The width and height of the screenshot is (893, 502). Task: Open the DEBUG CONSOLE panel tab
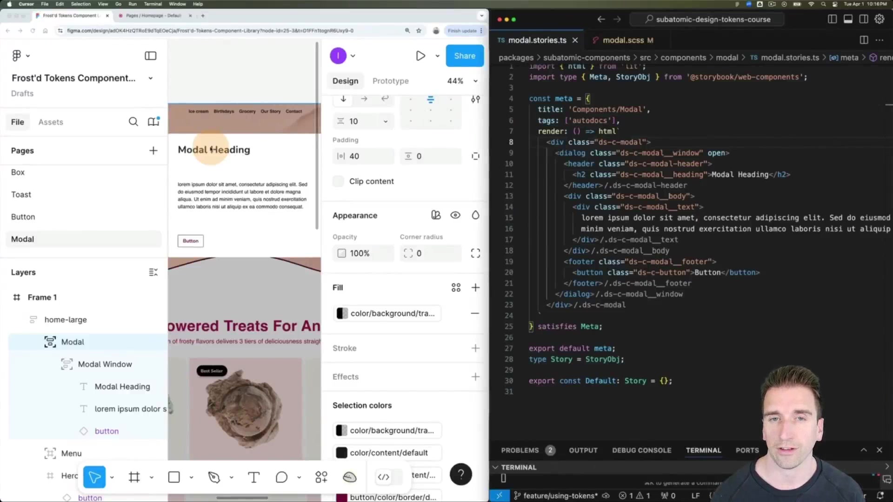[641, 450]
